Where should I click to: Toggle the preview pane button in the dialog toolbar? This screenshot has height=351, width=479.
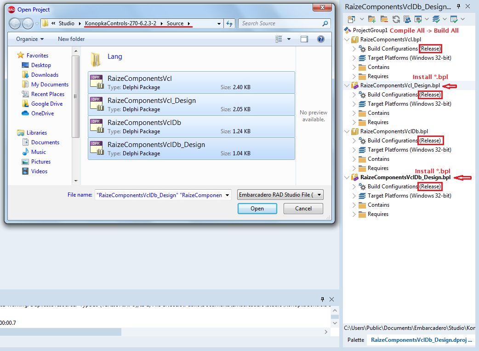click(x=304, y=39)
